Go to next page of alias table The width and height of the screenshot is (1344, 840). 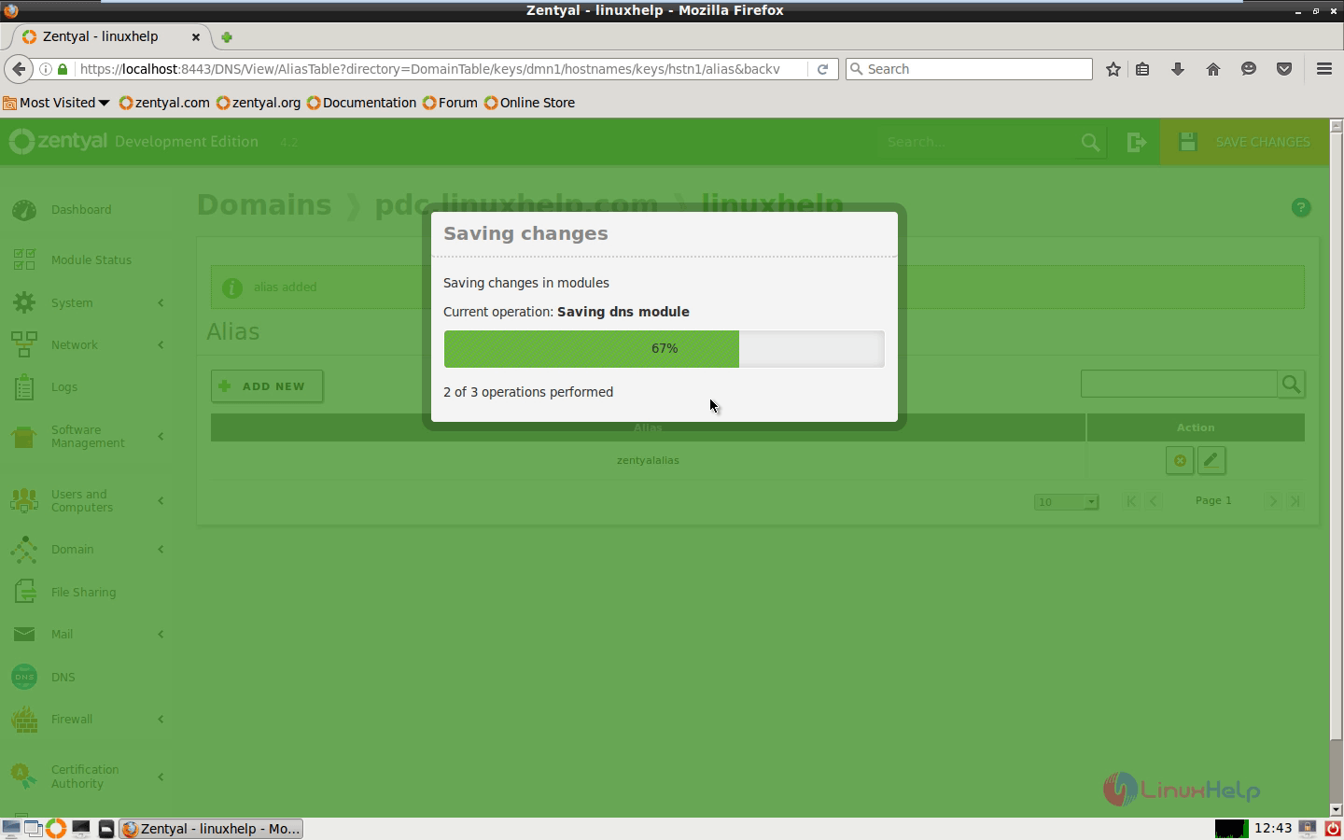point(1273,501)
